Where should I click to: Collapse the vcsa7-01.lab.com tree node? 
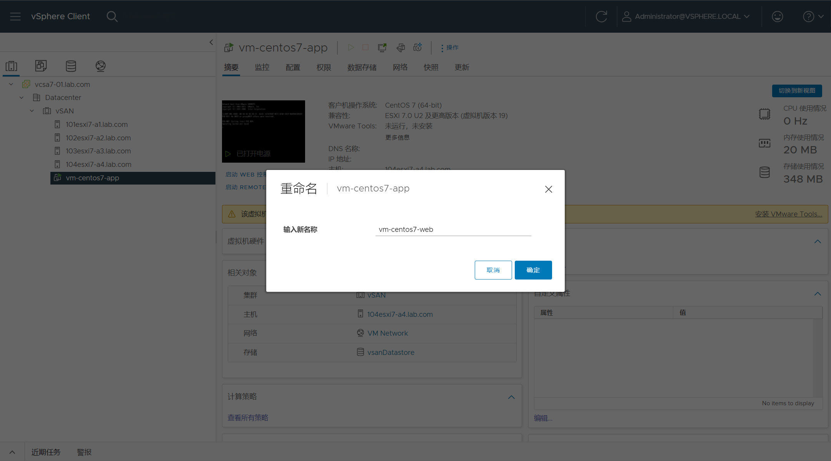[11, 84]
